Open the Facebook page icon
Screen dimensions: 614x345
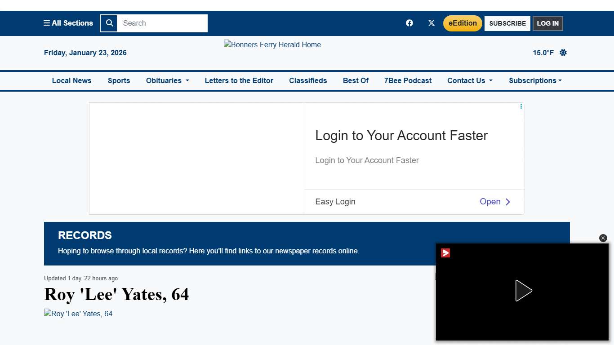[409, 23]
